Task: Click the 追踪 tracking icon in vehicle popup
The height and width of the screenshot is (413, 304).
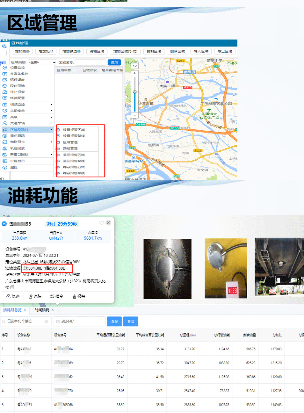Action: 31,296
